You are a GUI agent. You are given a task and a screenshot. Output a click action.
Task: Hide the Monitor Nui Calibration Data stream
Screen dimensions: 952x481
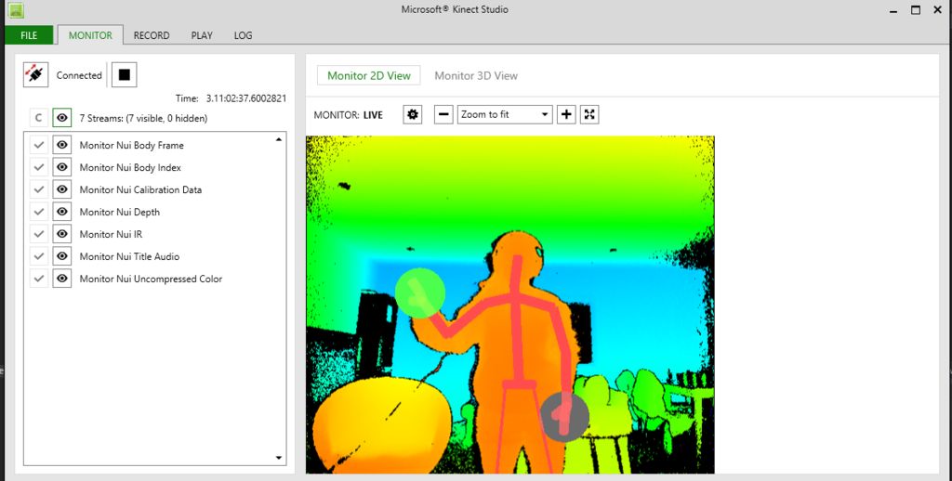tap(62, 189)
